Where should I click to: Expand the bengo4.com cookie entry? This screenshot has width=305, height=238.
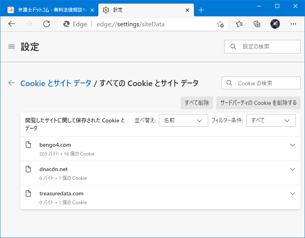pyautogui.click(x=293, y=145)
